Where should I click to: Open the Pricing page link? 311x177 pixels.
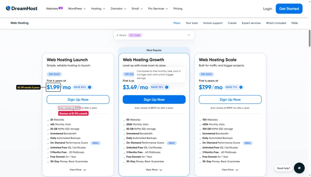tap(178, 9)
